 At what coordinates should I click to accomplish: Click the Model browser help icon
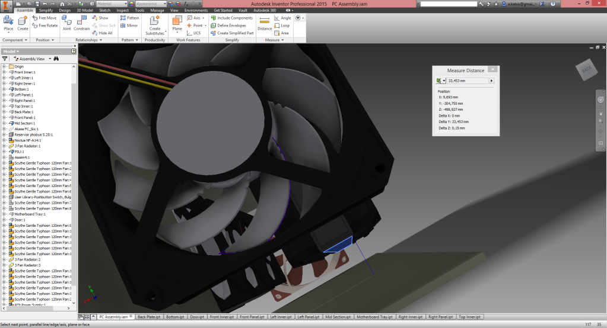[74, 52]
